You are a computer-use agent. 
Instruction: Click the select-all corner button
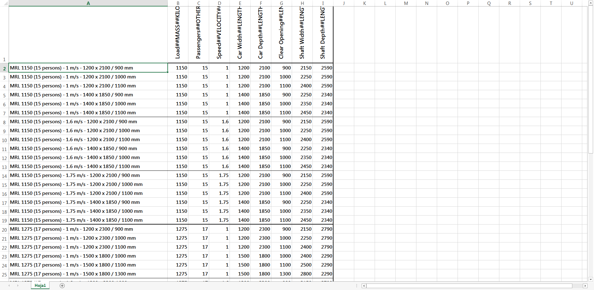(4, 3)
